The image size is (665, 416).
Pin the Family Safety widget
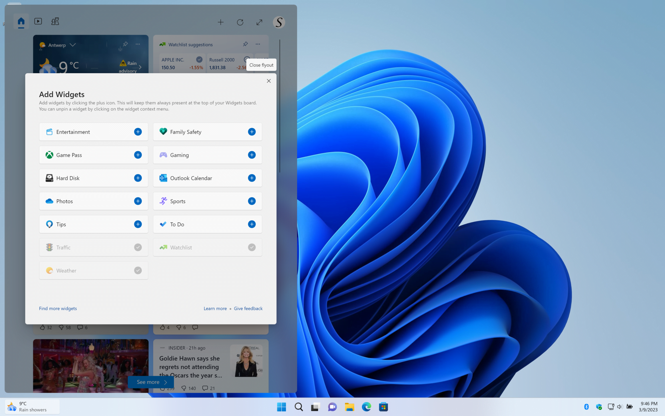252,132
